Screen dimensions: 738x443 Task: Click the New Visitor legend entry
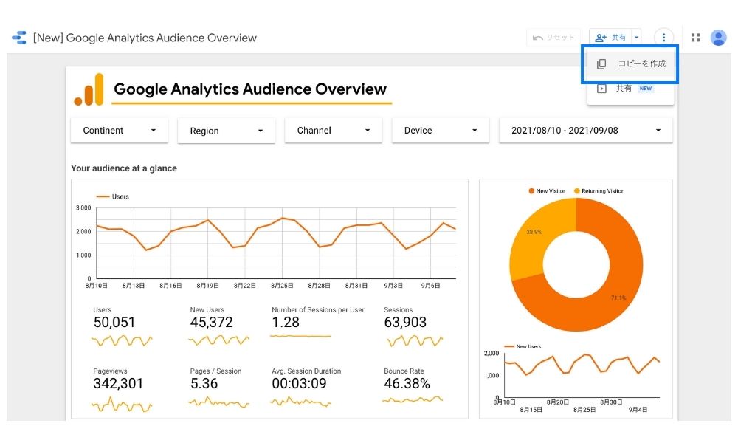[547, 191]
